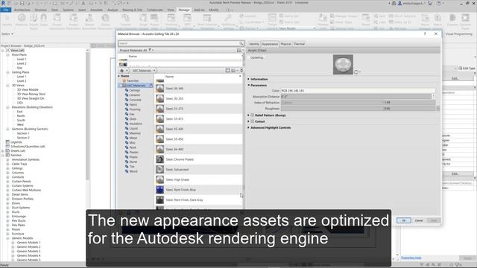Click the Steel, Chrome Plated thumbnail
The image size is (477, 268).
(159, 159)
